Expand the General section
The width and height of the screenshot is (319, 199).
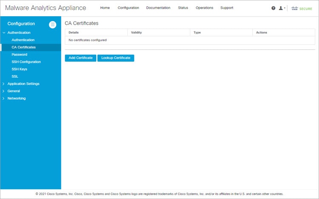tap(14, 91)
